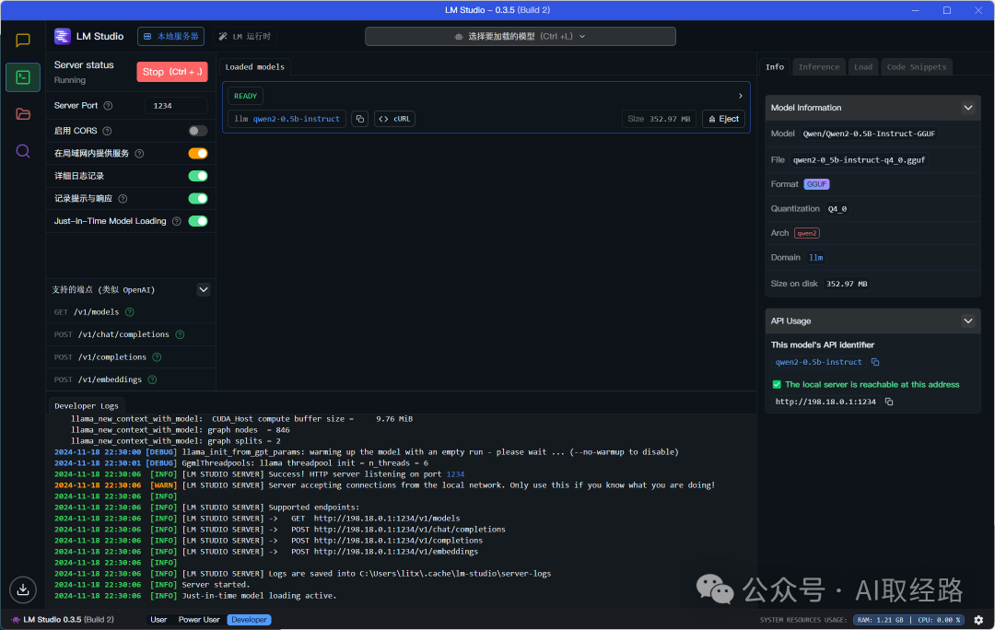Click info icon beside POST /v1/completions
This screenshot has width=995, height=630.
[x=157, y=357]
